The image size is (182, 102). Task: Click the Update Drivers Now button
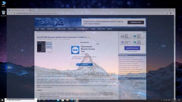click(x=132, y=48)
